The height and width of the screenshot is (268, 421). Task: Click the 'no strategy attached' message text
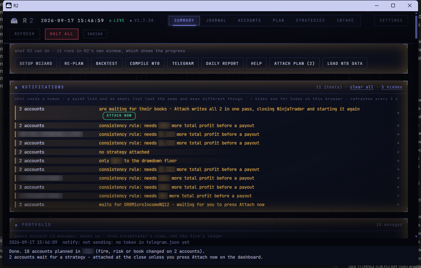[x=124, y=152]
